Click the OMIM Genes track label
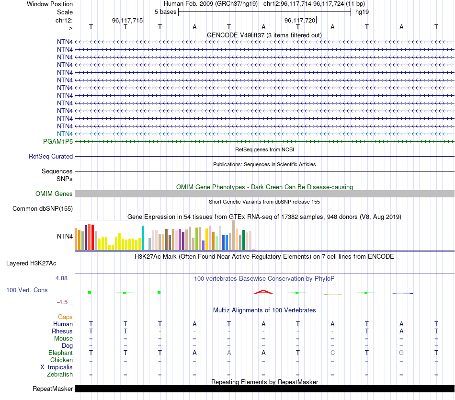Image resolution: width=455 pixels, height=400 pixels. point(54,194)
